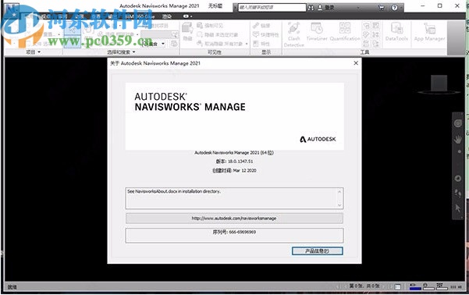Click the 产品信息 button in About dialog
This screenshot has height=295, width=469.
tap(318, 251)
